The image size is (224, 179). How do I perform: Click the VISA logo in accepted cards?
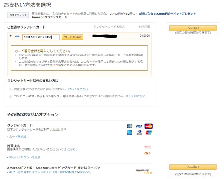139,126
